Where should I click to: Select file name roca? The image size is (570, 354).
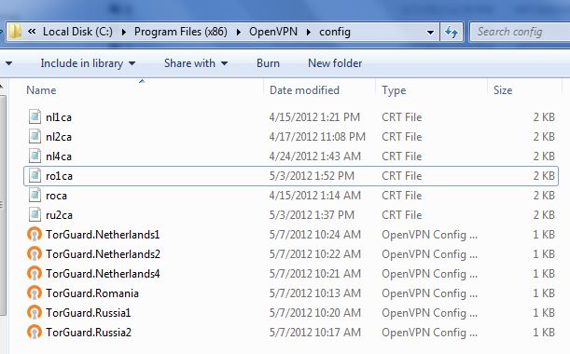coord(56,196)
